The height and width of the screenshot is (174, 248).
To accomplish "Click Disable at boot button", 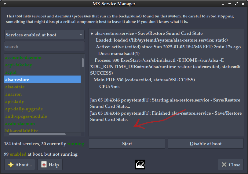I will tap(206, 144).
